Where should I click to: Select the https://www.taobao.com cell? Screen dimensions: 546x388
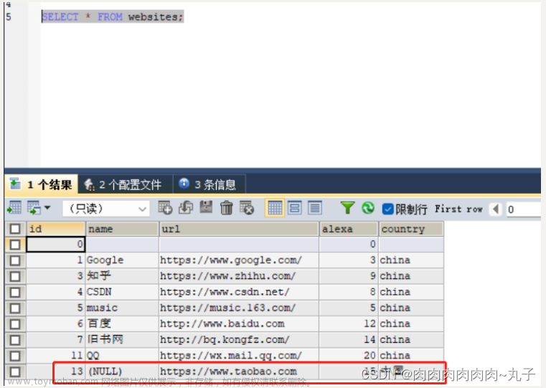(239, 372)
